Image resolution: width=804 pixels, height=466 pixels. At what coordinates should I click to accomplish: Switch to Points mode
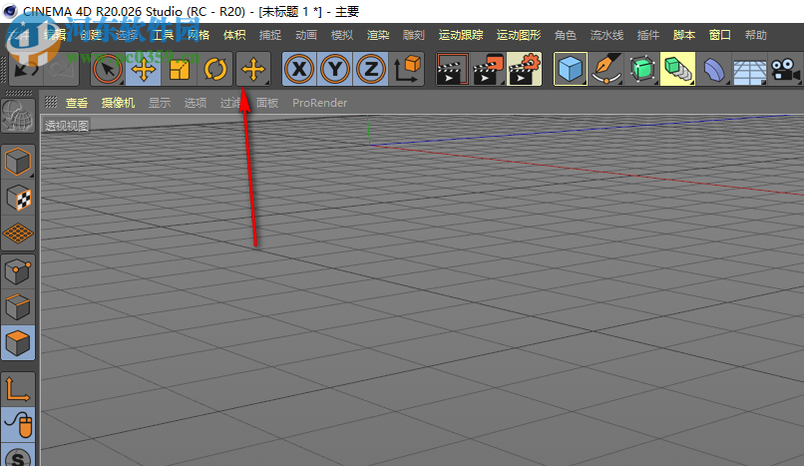18,271
